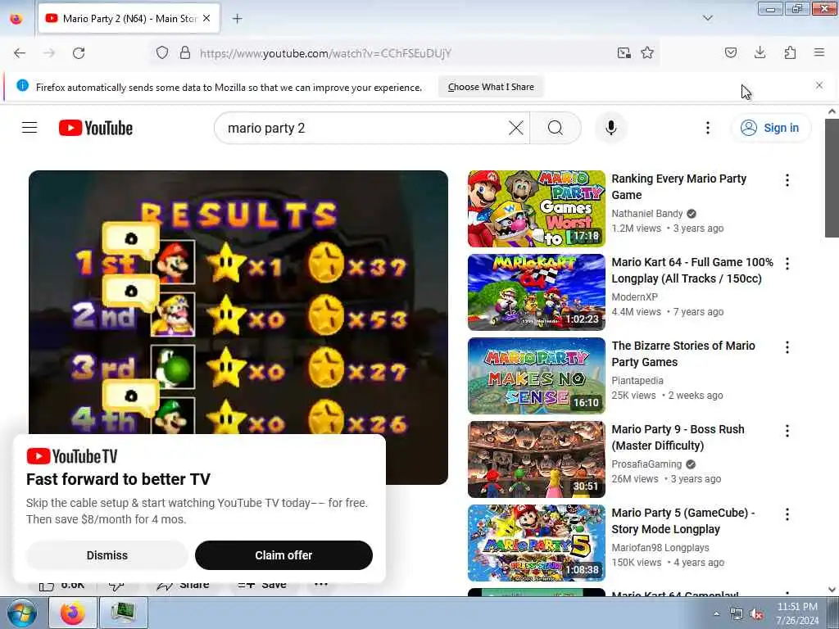Claim the YouTube TV offer

[283, 555]
